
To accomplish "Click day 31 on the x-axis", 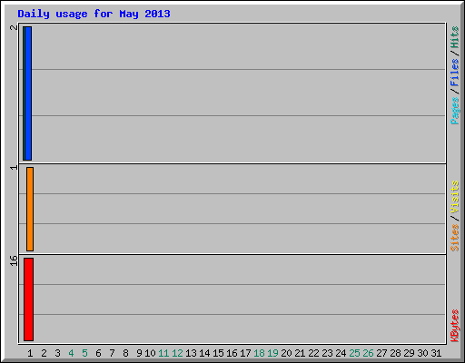I will coord(436,353).
